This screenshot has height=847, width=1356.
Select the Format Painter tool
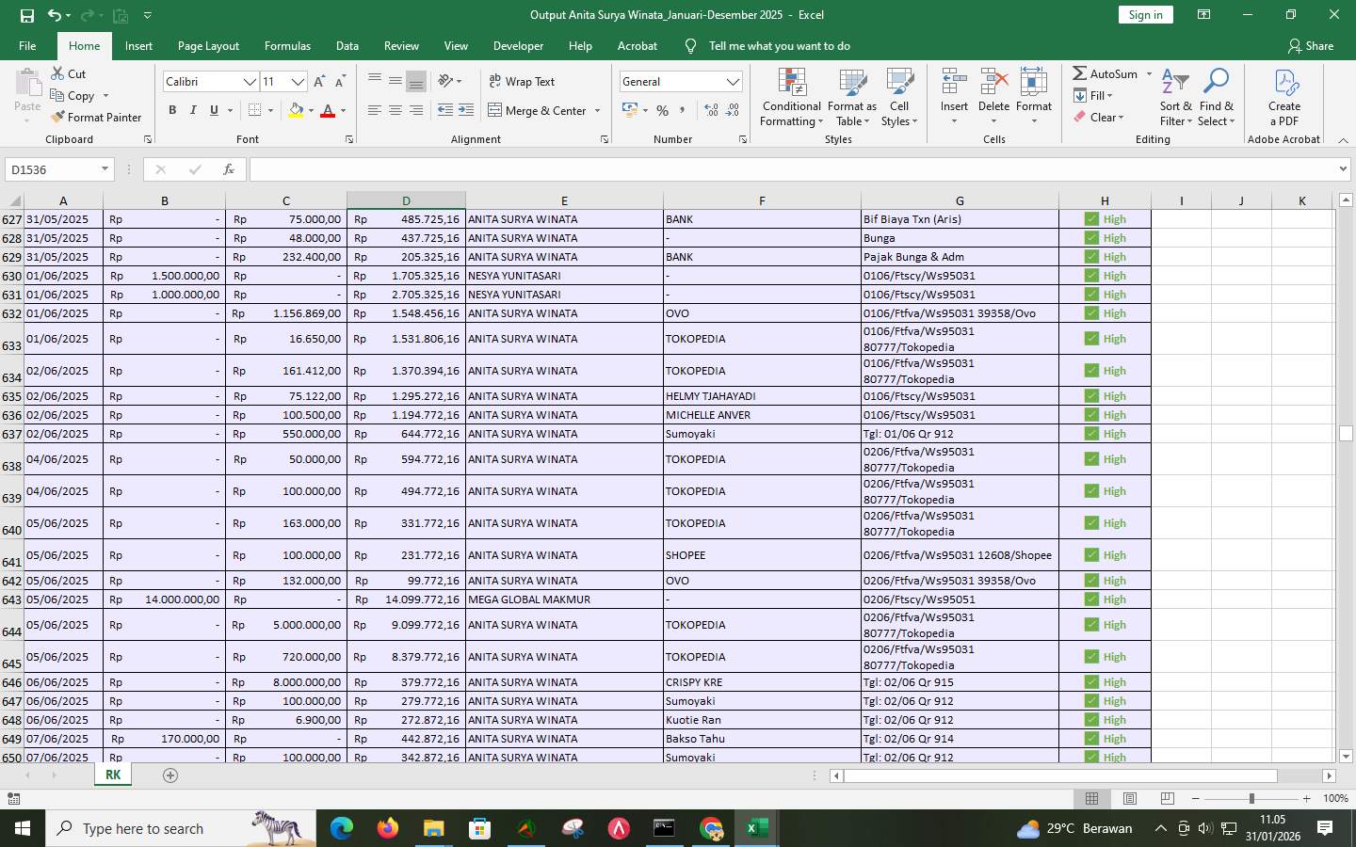(97, 117)
